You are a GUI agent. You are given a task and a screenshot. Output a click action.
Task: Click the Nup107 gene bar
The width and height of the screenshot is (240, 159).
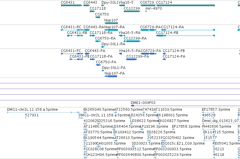pyautogui.click(x=111, y=23)
